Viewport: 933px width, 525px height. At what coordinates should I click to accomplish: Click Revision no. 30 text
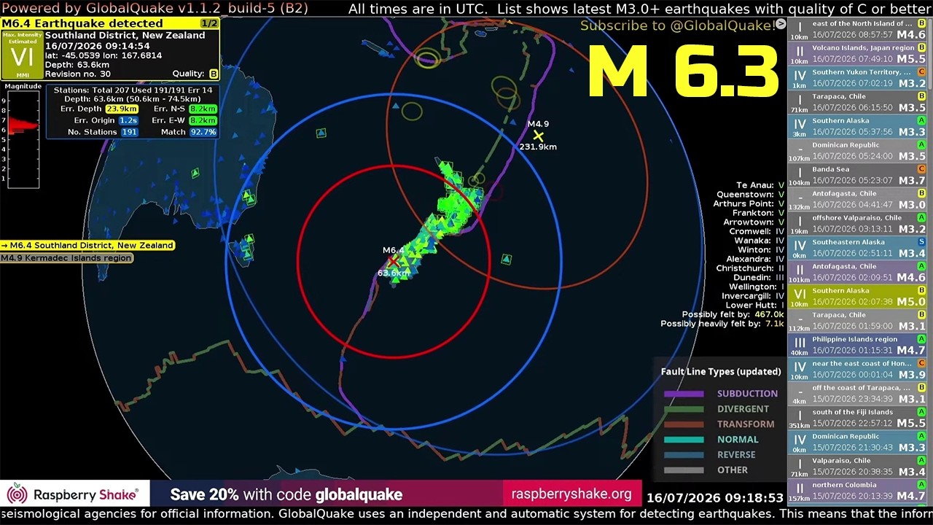point(78,74)
